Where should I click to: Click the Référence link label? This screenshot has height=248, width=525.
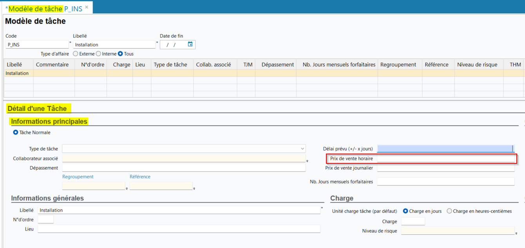coord(140,177)
